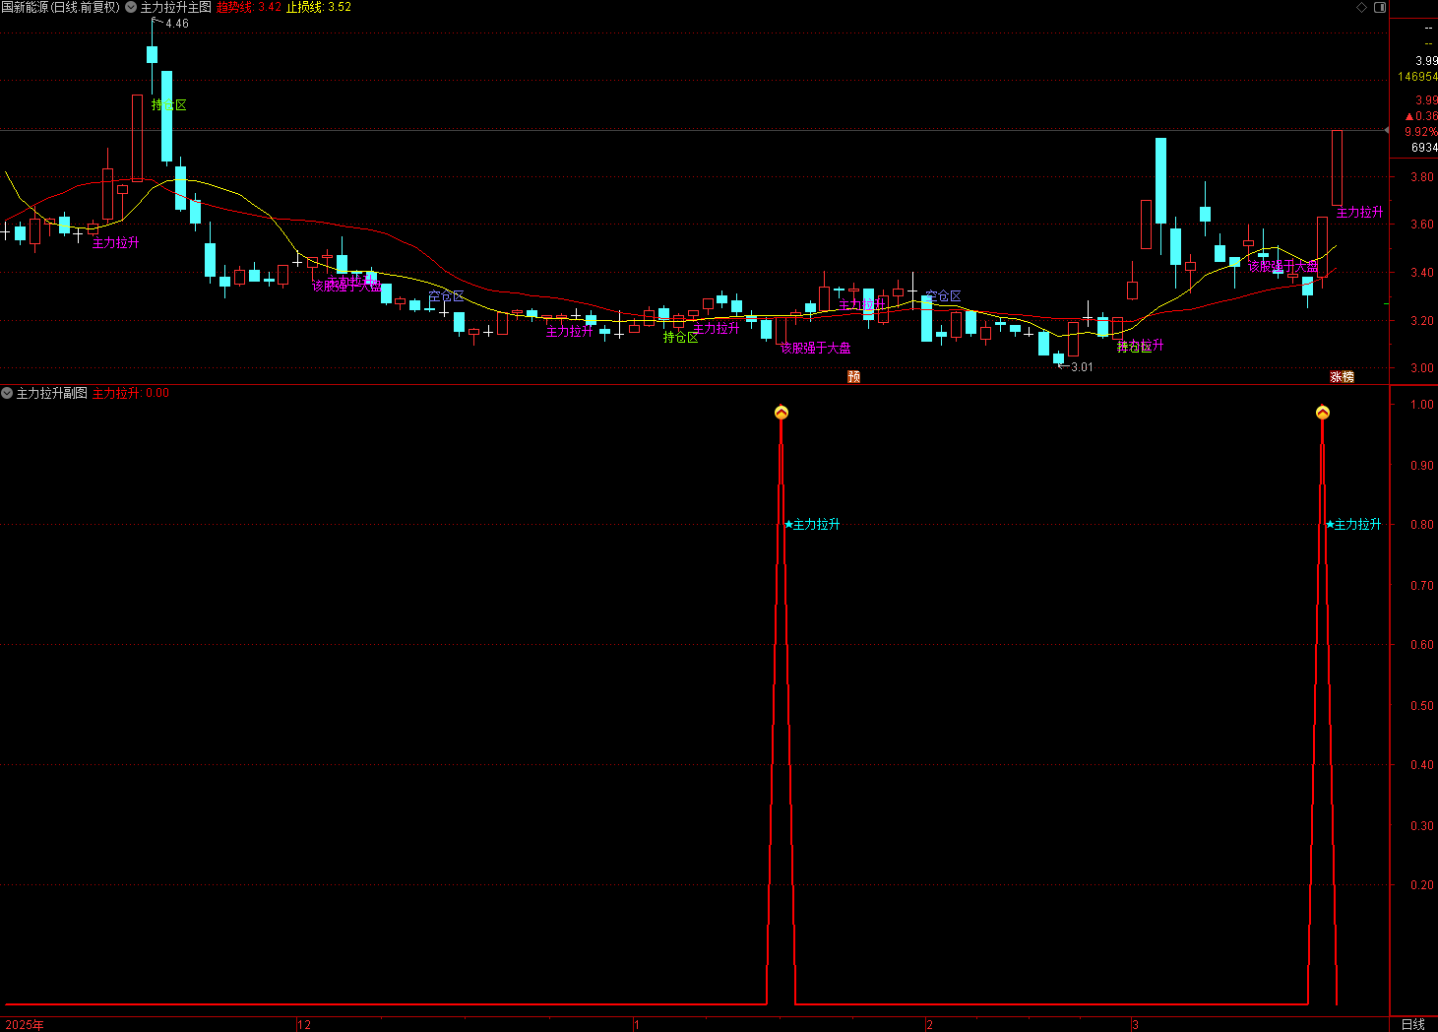This screenshot has width=1438, height=1032.
Task: Click the 4.46 high price label
Action: pyautogui.click(x=177, y=24)
